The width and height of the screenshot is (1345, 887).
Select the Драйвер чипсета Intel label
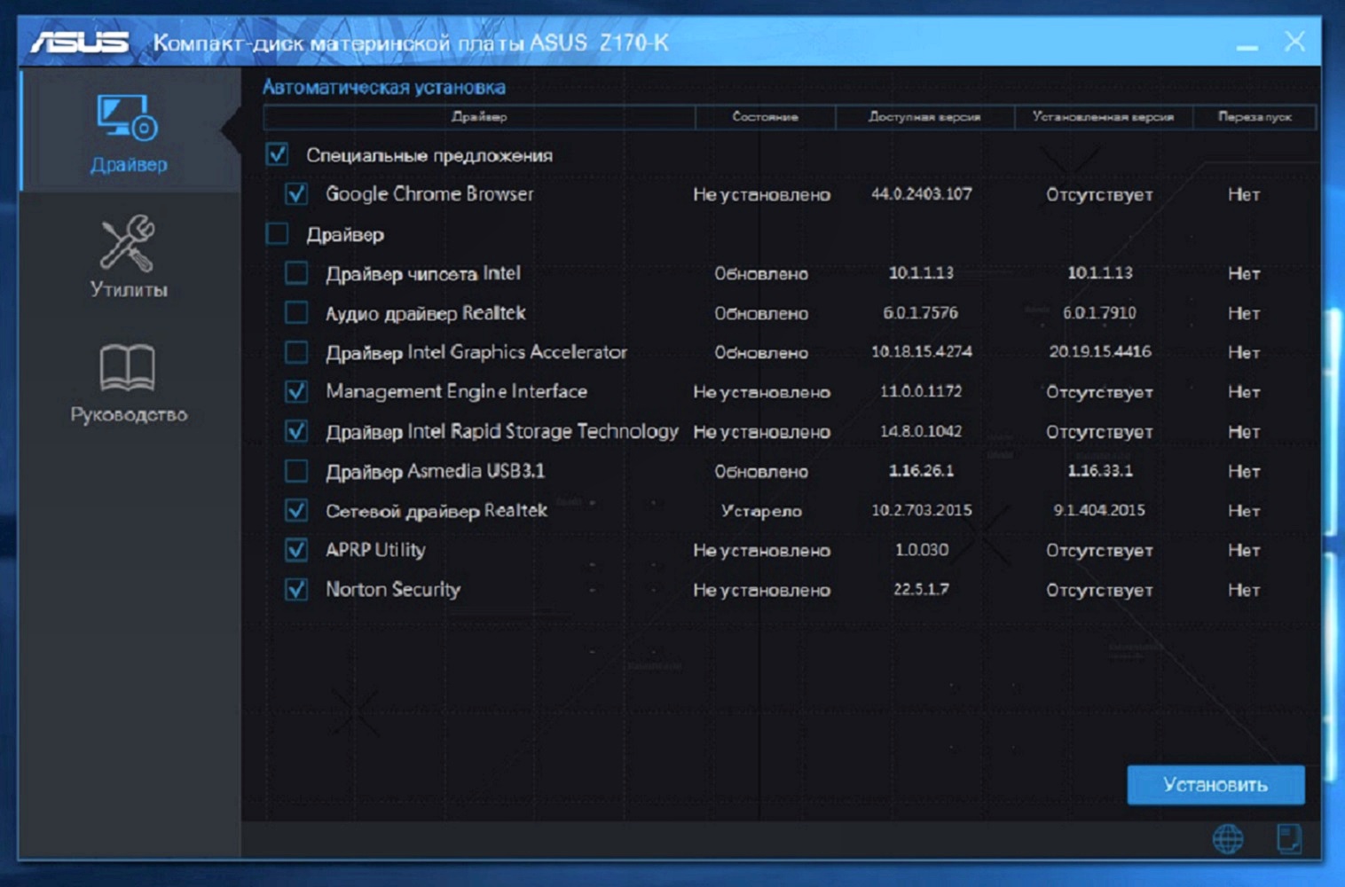pos(422,273)
